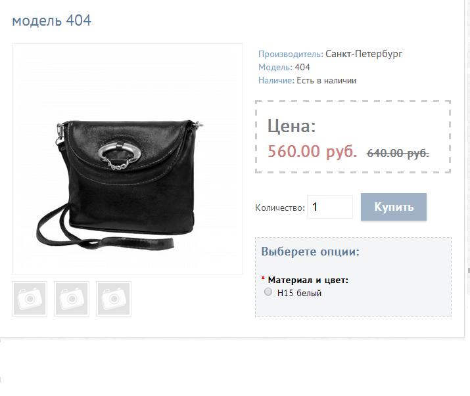Click the Есть в наличии availability text
Viewport: 470px width, 396px height.
326,81
